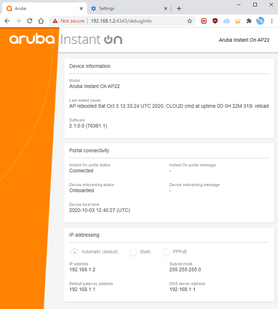Click the Connected portal status value
The image size is (278, 309).
(x=81, y=171)
